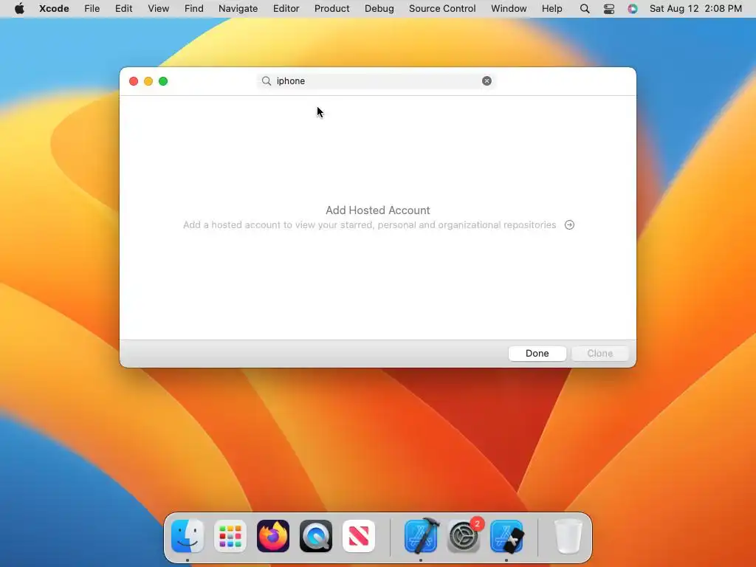Open the Source Control menu
This screenshot has width=756, height=567.
pyautogui.click(x=442, y=9)
